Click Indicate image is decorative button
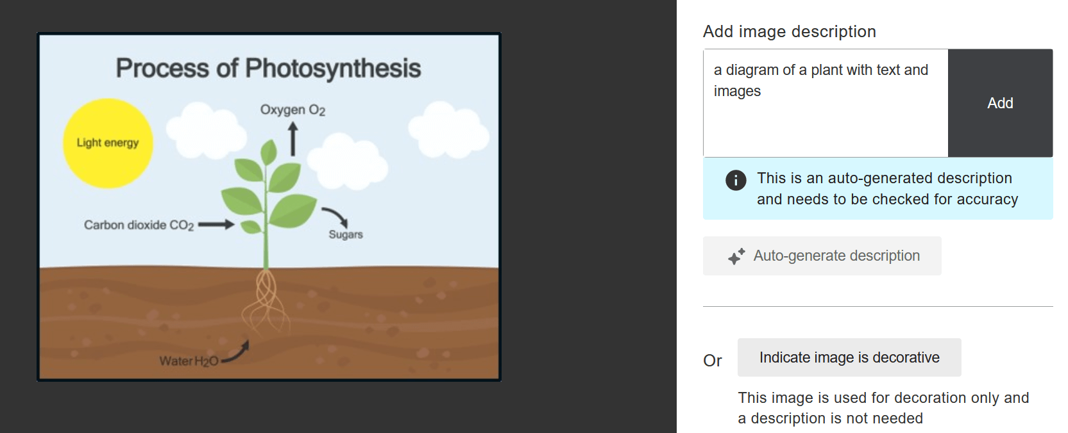Viewport: 1068px width, 433px height. 849,357
